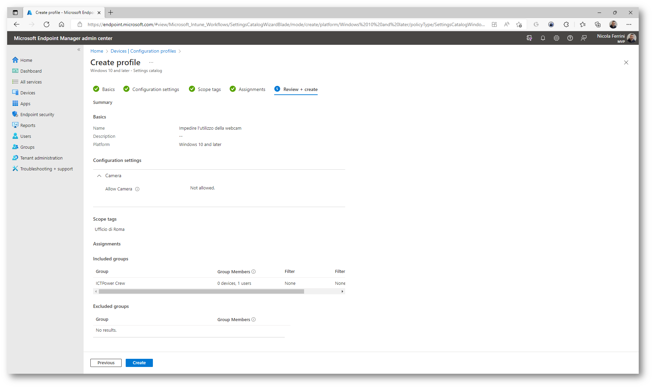Open Endpoint security in the sidebar
The image size is (653, 388).
tap(33, 114)
